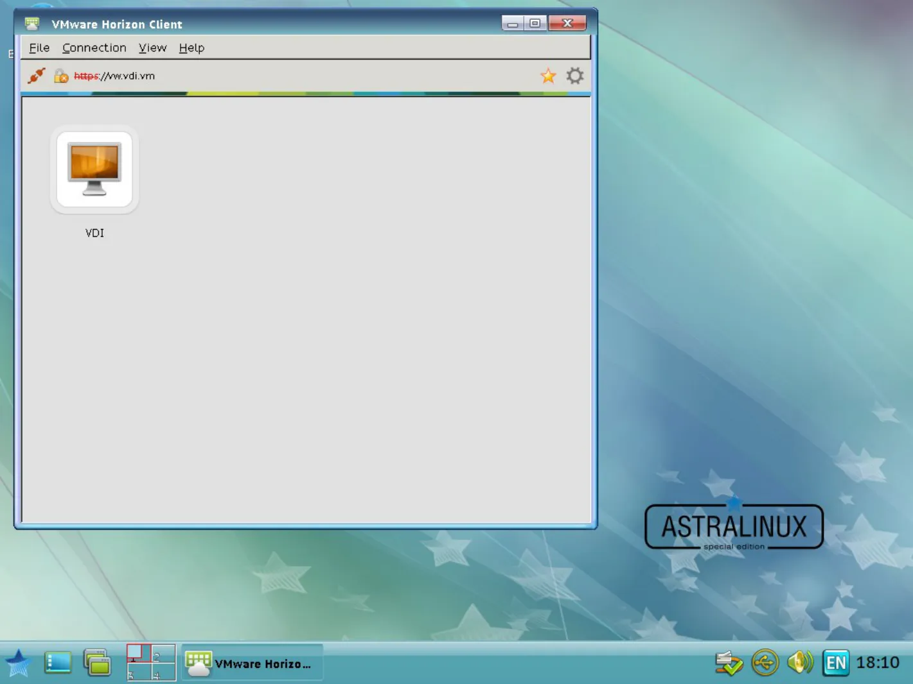Click the disconnect plug icon in Horizon toolbar
913x684 pixels.
(37, 76)
